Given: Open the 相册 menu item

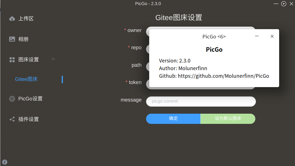Looking at the screenshot, I should coord(23,39).
